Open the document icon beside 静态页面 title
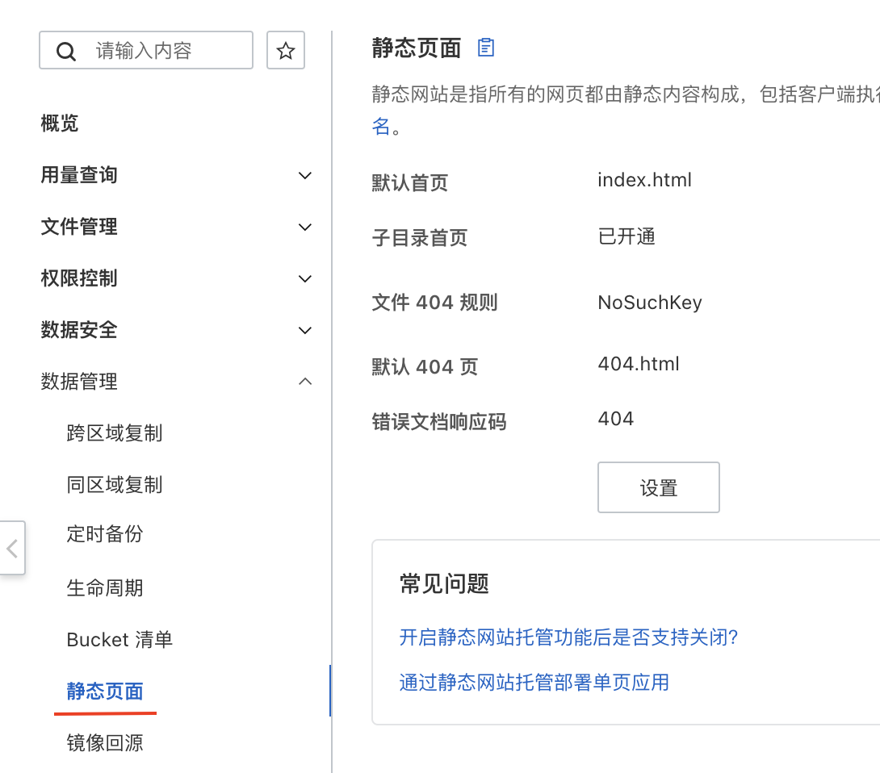Screen dimensions: 880x773 (485, 48)
